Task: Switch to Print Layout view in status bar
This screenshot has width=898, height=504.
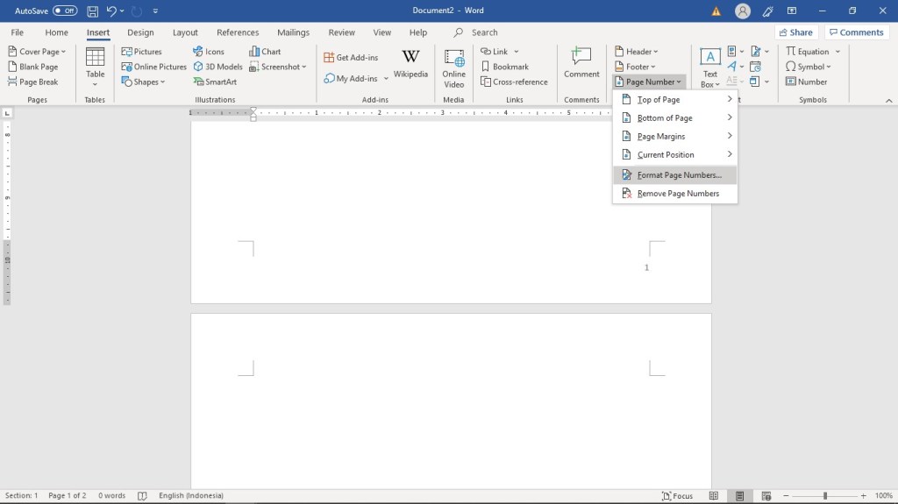Action: click(741, 495)
